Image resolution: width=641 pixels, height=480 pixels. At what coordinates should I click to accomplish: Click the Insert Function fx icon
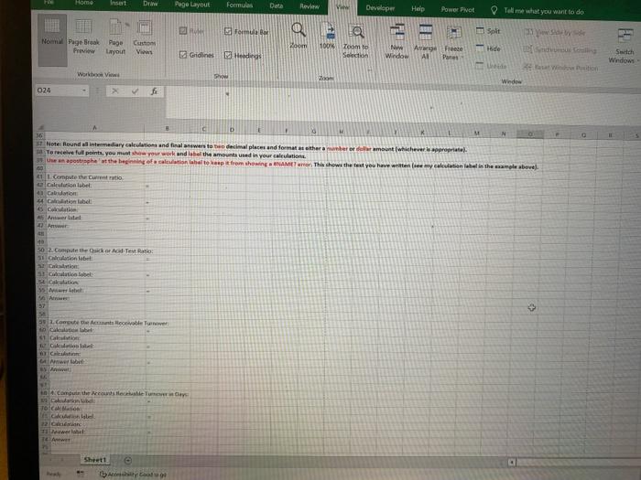pos(154,91)
